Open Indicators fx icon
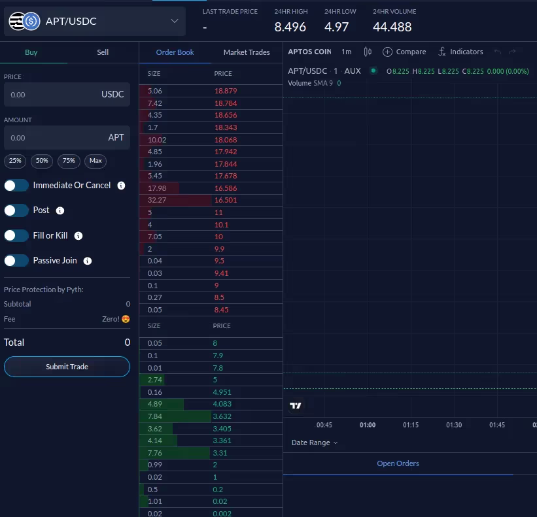This screenshot has height=517, width=537. tap(442, 52)
